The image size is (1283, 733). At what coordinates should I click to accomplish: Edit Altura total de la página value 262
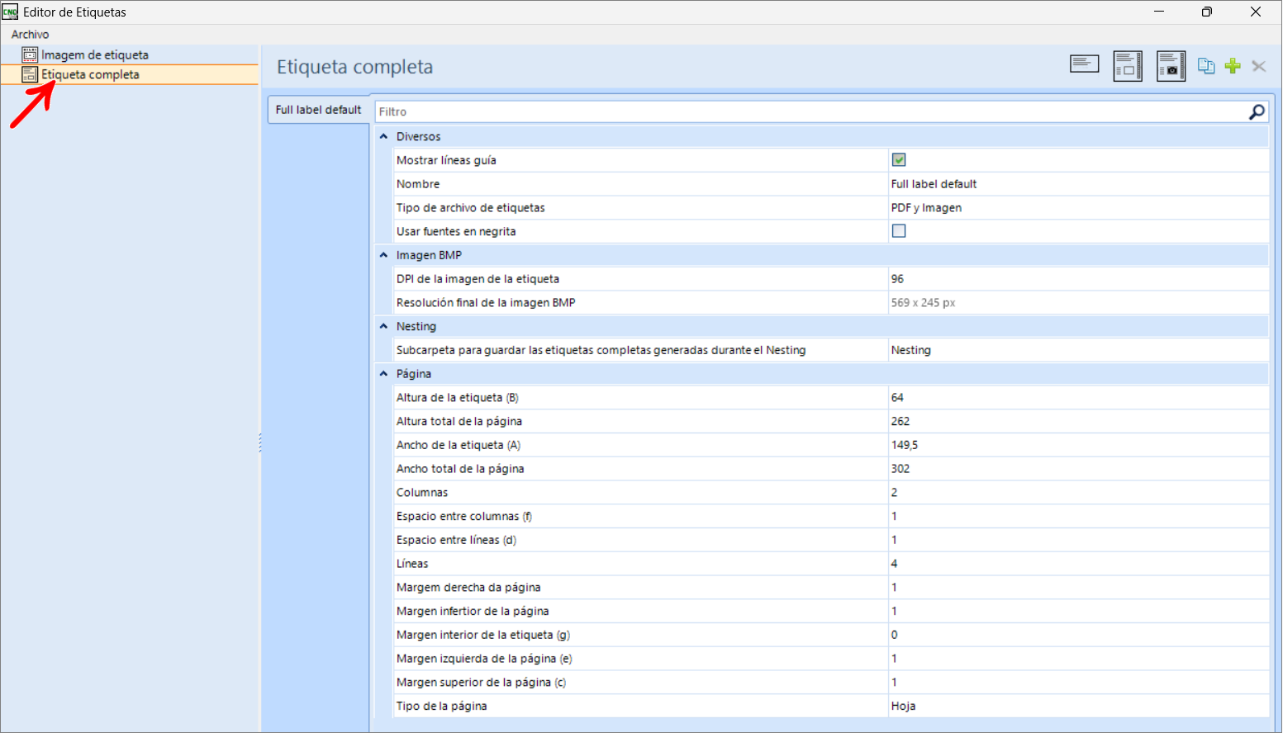click(1078, 421)
